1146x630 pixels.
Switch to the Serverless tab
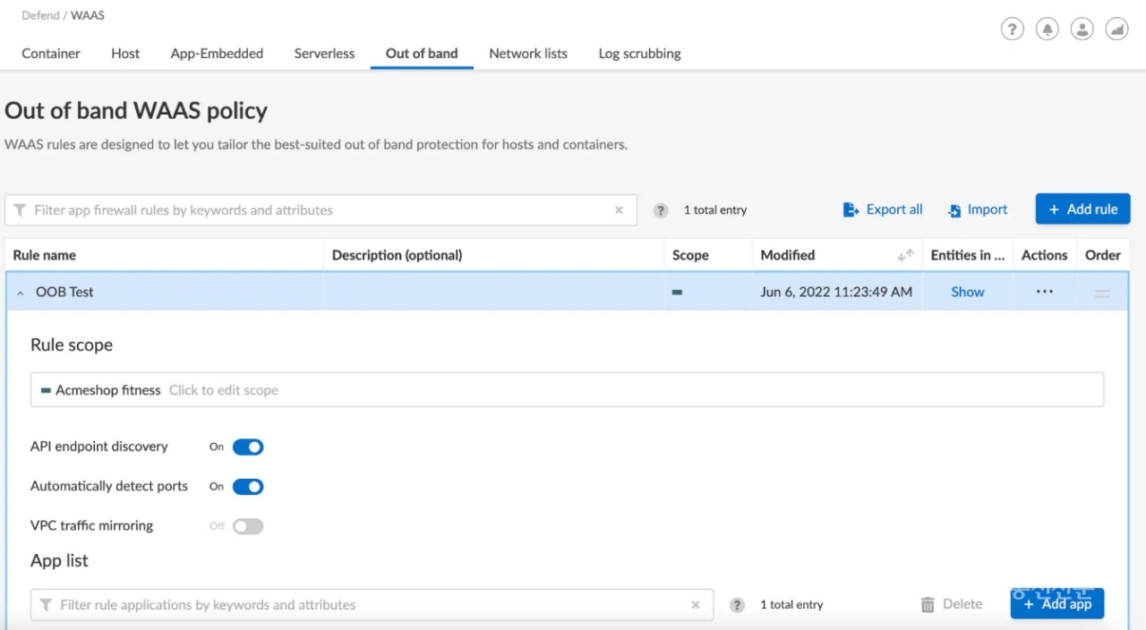coord(324,54)
